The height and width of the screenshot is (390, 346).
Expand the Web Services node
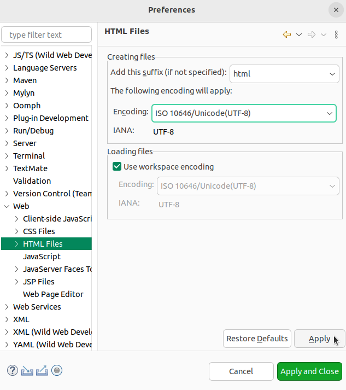7,307
